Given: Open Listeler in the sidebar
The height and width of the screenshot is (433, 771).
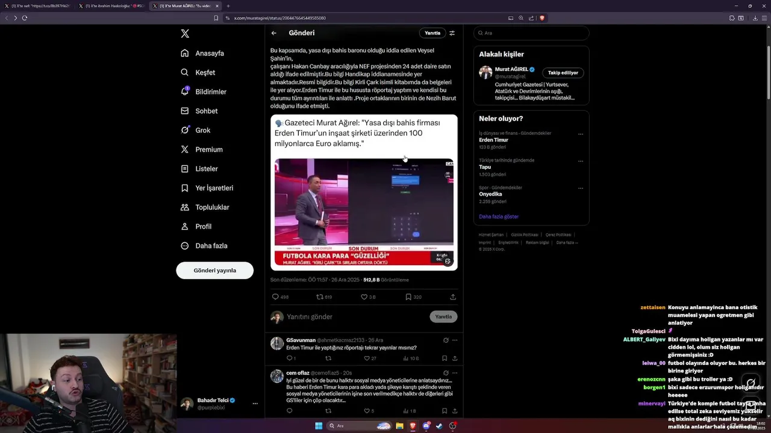Looking at the screenshot, I should pyautogui.click(x=199, y=169).
